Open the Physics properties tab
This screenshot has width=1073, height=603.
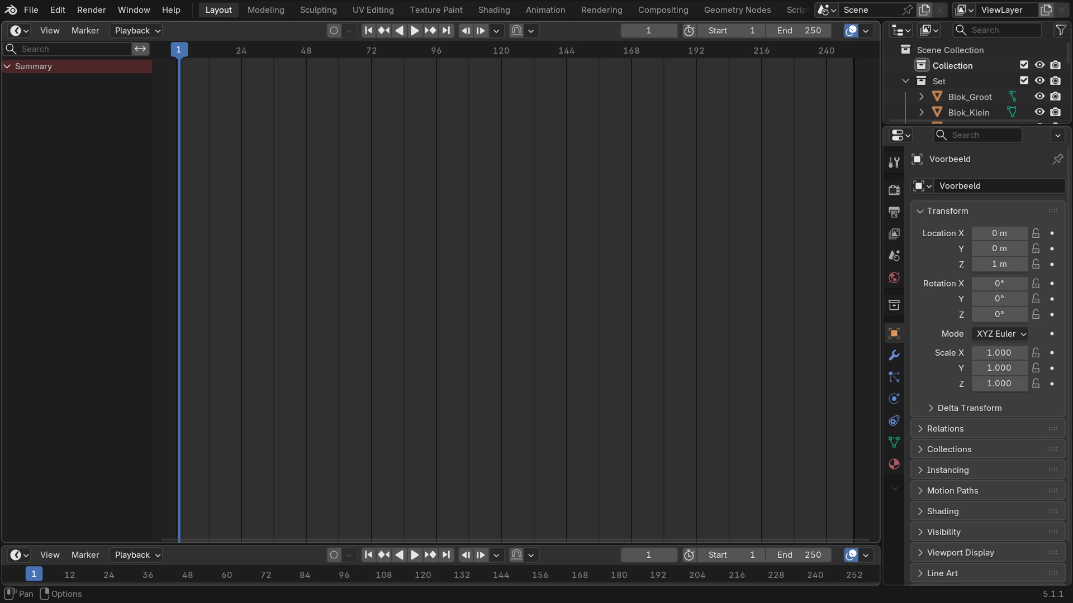click(894, 399)
